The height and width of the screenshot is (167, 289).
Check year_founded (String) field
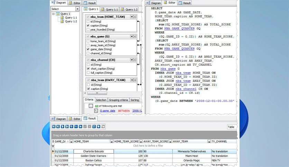click(88, 30)
